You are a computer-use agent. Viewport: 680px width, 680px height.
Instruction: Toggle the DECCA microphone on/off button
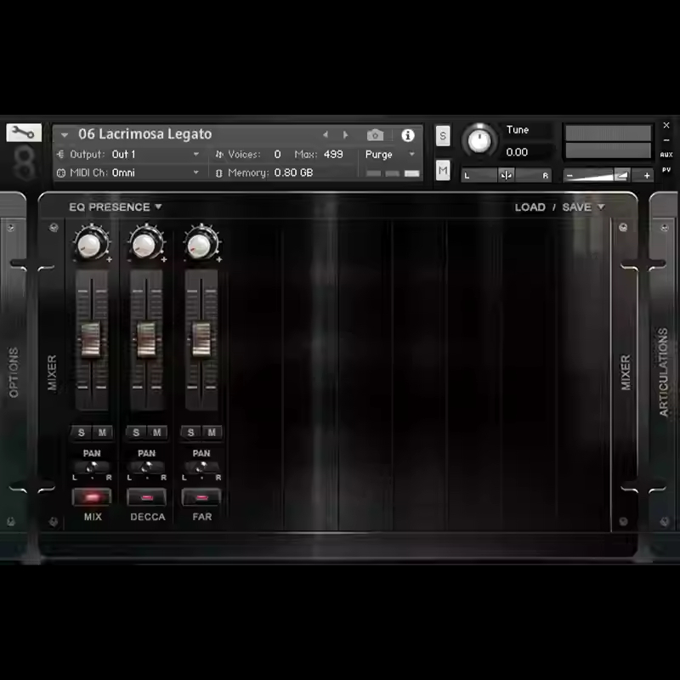(x=146, y=497)
